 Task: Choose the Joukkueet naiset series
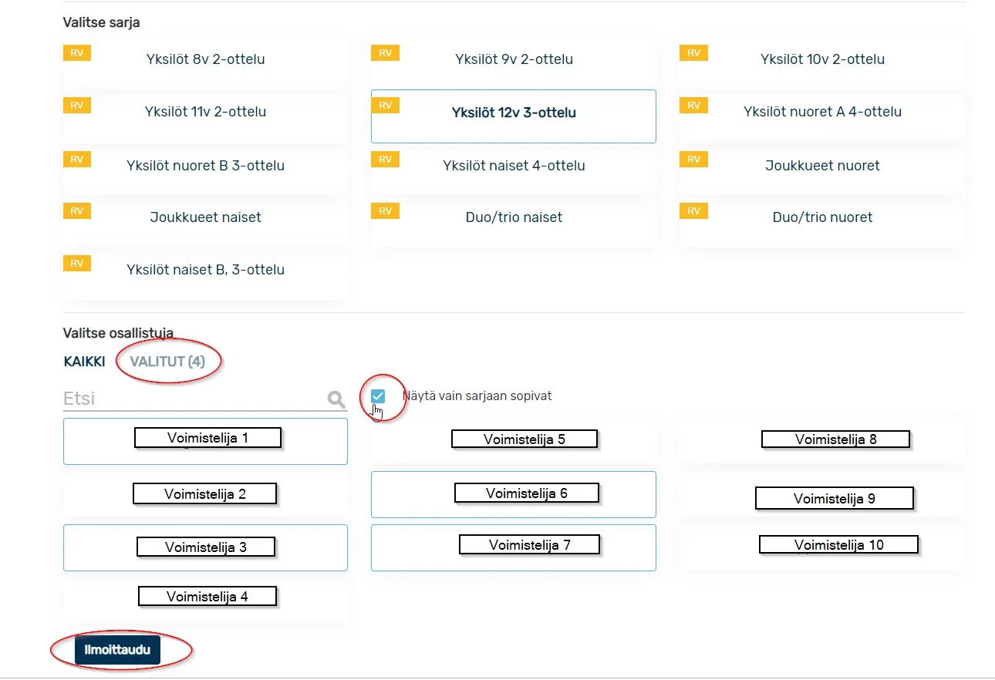pyautogui.click(x=205, y=222)
